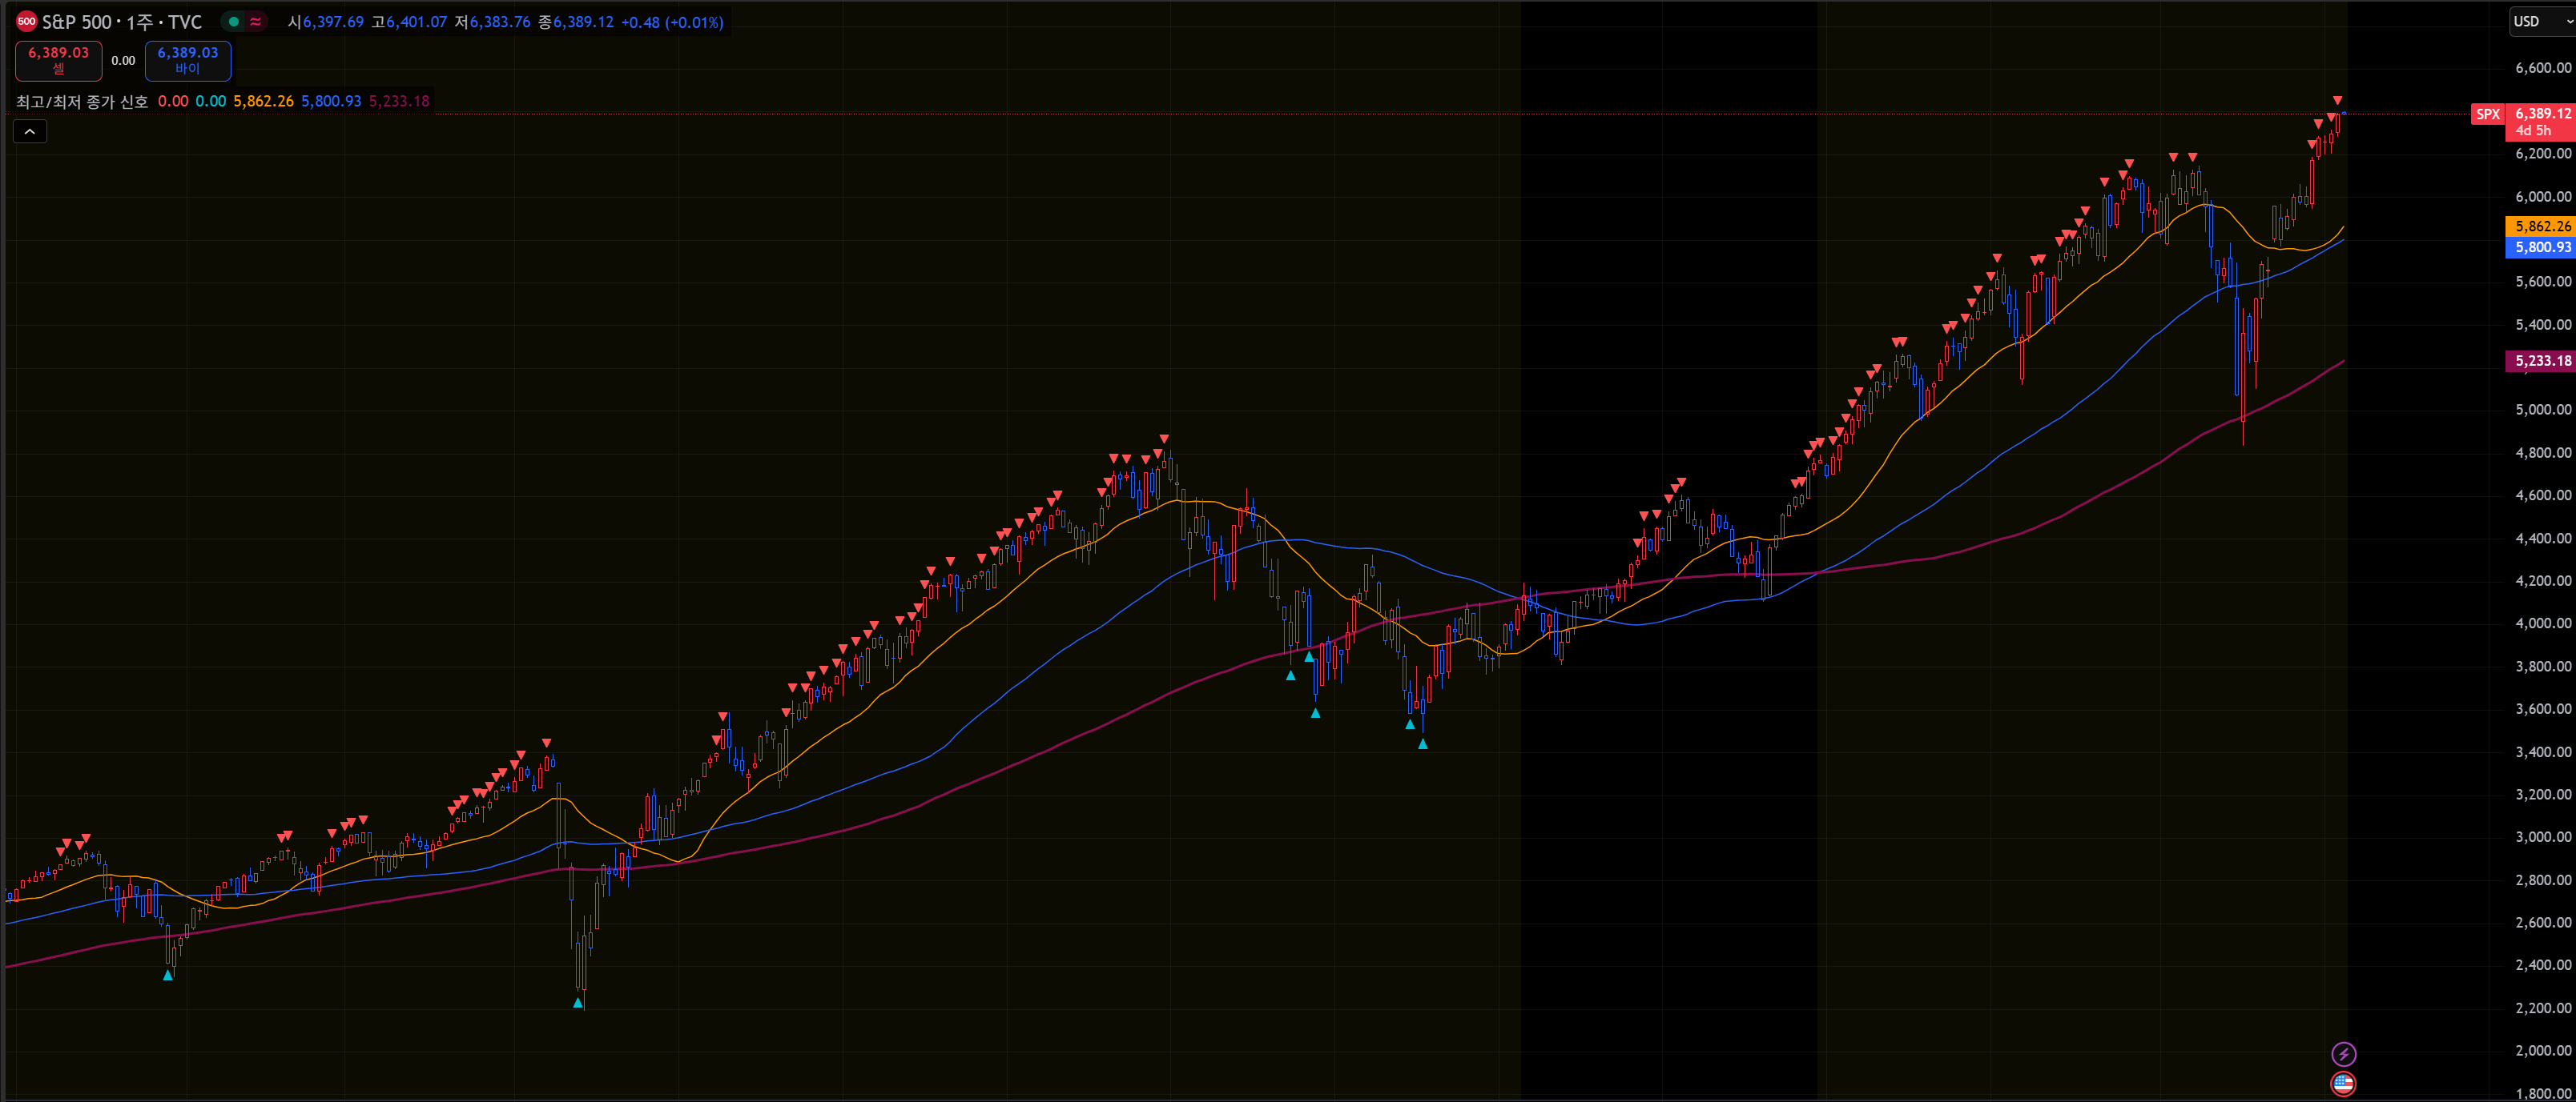The height and width of the screenshot is (1102, 2576).
Task: Click the 6,389.12 last-price countdown label
Action: tap(2541, 121)
